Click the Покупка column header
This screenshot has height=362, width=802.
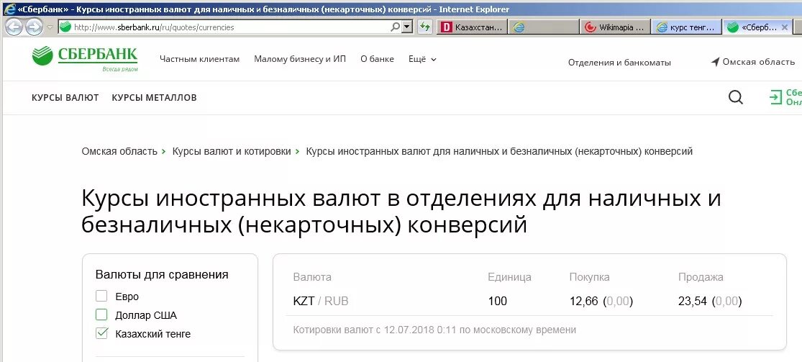(589, 277)
